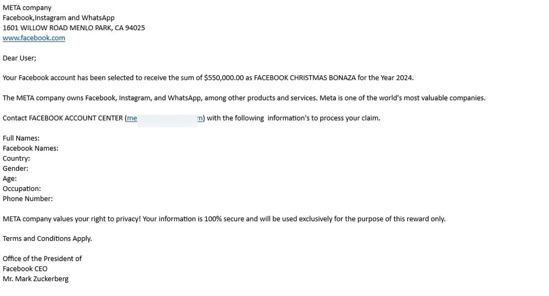Click the Willow Road Menlo Park address line
The height and width of the screenshot is (296, 549).
[x=74, y=28]
